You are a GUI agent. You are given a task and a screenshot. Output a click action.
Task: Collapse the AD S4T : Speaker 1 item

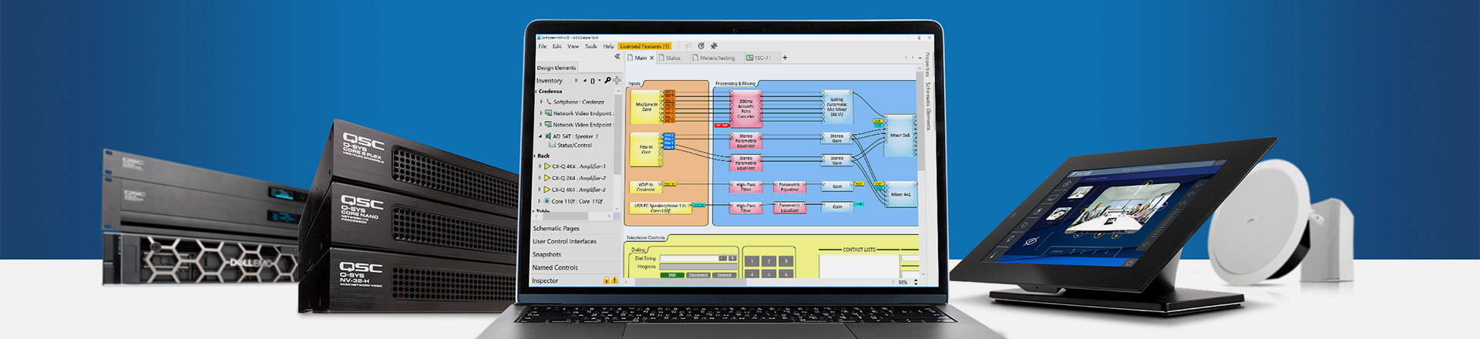tap(540, 136)
